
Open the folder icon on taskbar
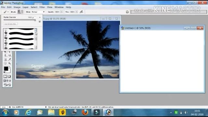[x=51, y=112]
